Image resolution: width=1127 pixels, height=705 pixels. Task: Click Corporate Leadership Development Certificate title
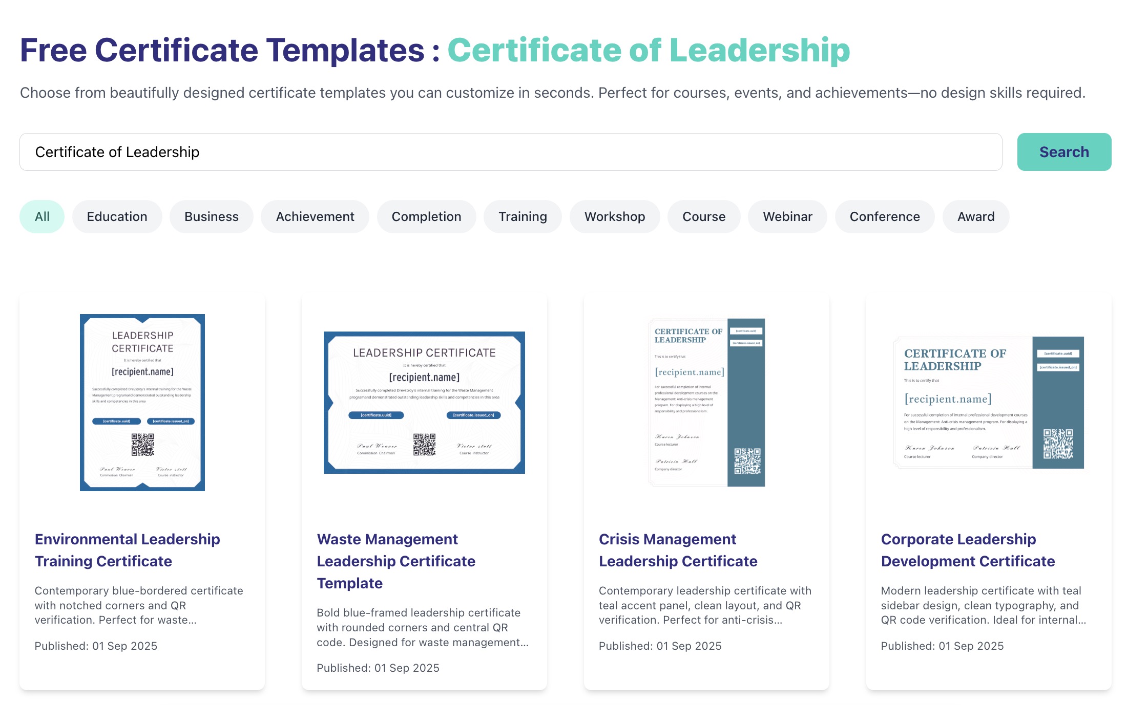tap(967, 550)
